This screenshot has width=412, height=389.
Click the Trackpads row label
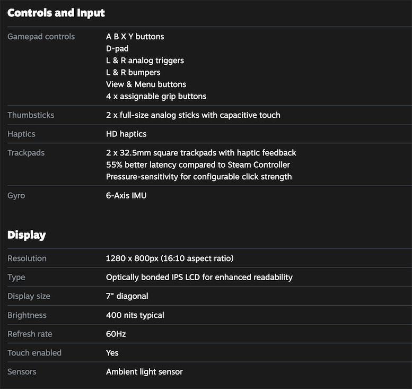pyautogui.click(x=26, y=153)
